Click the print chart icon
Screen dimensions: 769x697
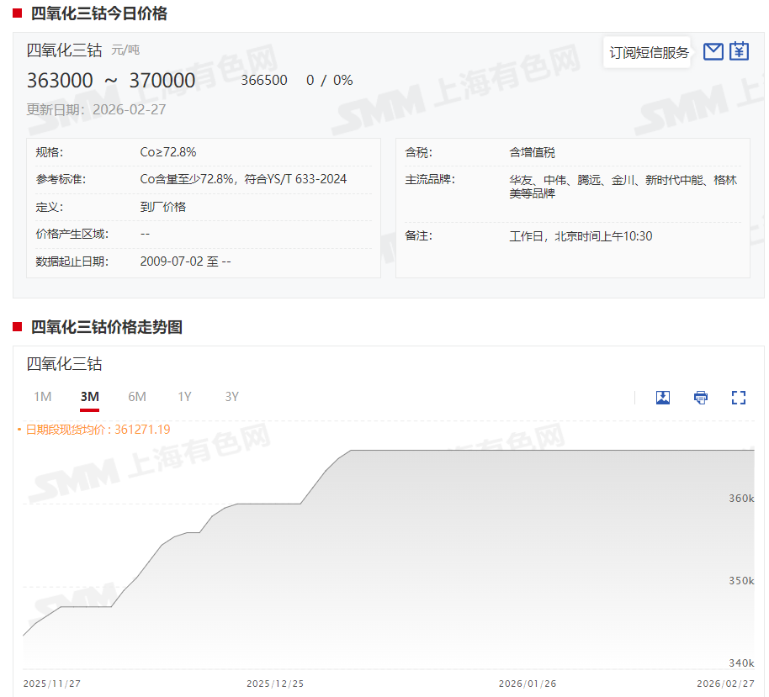click(x=701, y=398)
